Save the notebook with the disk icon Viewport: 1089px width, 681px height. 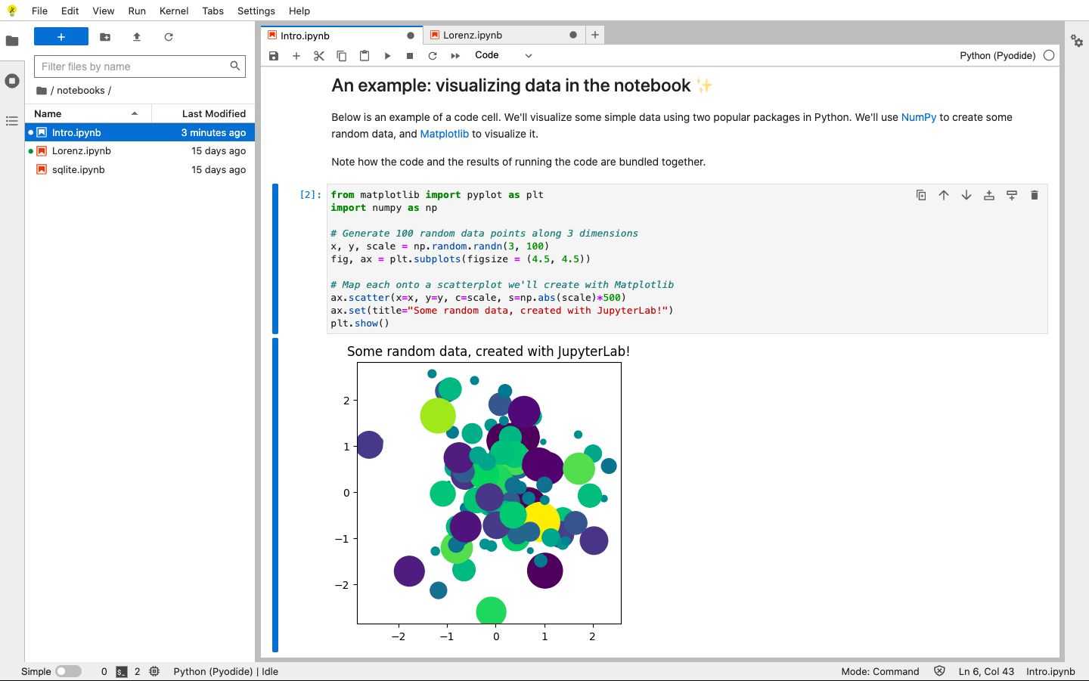coord(274,56)
